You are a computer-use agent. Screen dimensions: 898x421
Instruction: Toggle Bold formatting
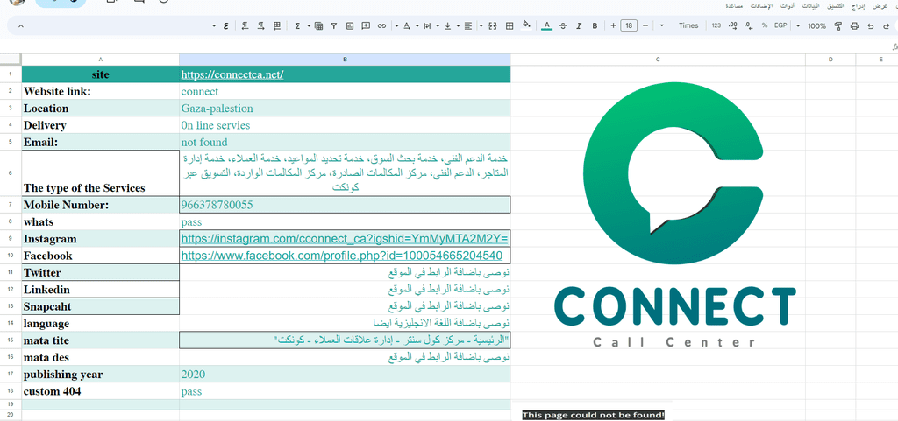pos(595,25)
